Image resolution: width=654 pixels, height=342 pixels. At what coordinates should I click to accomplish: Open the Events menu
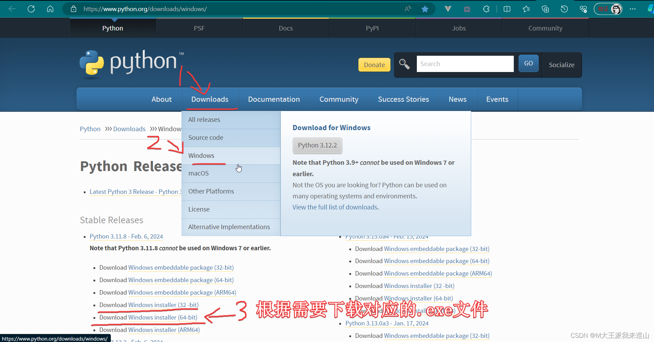point(497,99)
